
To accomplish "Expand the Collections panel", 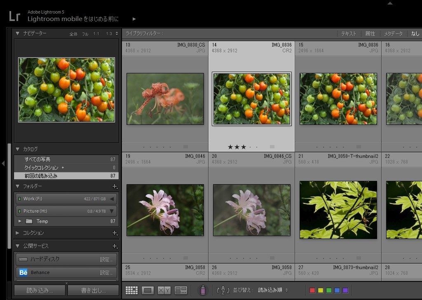I will [17, 233].
